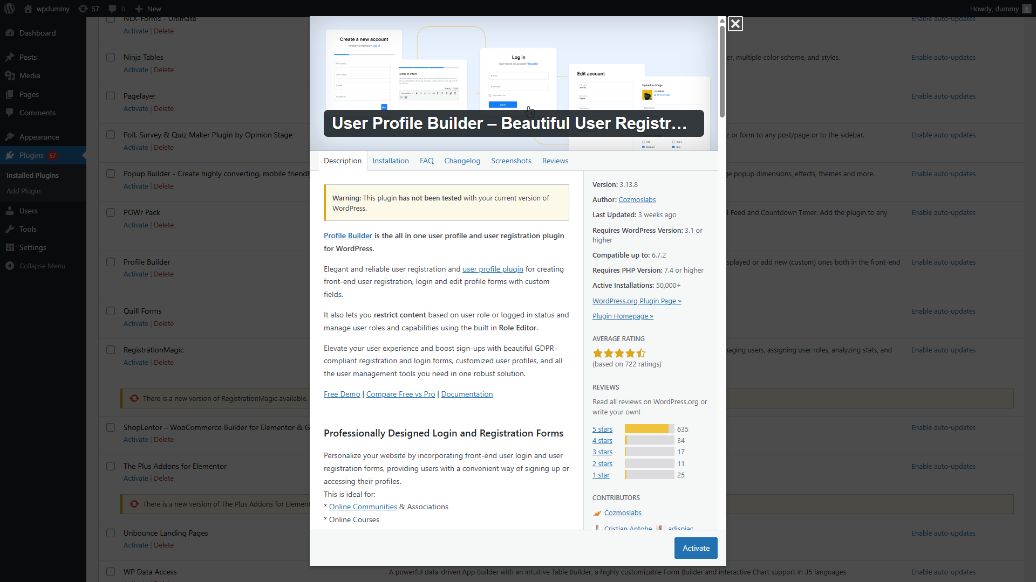Image resolution: width=1036 pixels, height=582 pixels.
Task: Open the updates icon showing 57
Action: 83,9
